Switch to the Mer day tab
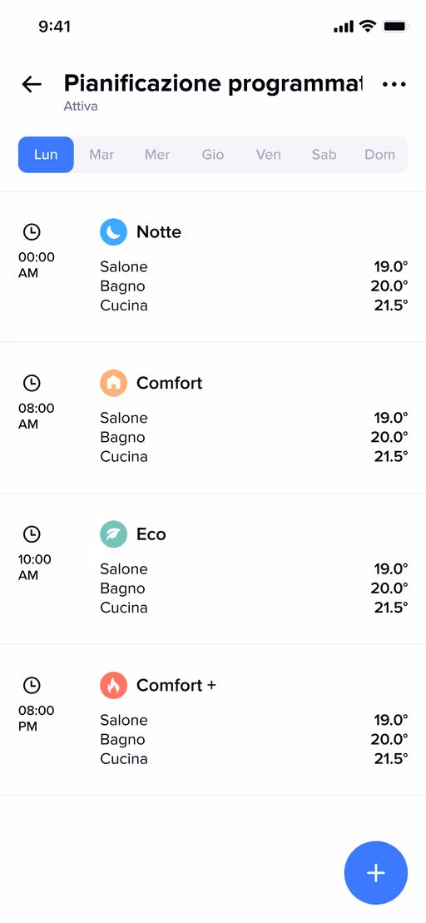The height and width of the screenshot is (923, 426). pyautogui.click(x=157, y=155)
